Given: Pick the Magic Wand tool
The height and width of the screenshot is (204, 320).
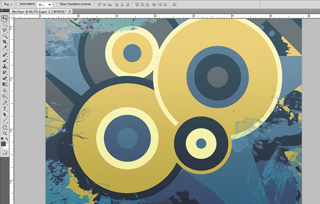Looking at the screenshot, I should (x=5, y=36).
